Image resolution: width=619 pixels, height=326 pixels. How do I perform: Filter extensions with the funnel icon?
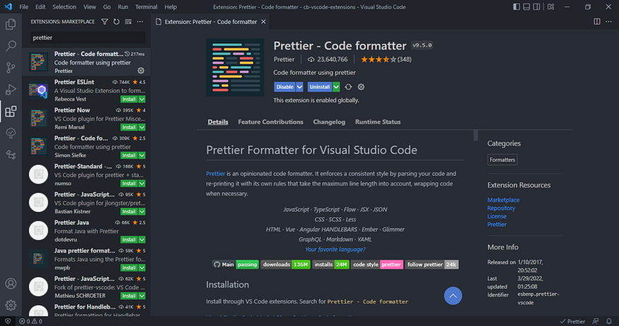105,22
